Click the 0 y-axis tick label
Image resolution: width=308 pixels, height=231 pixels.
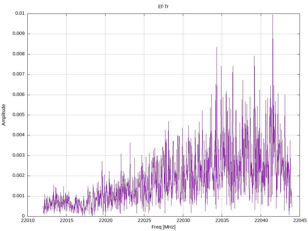point(23,216)
